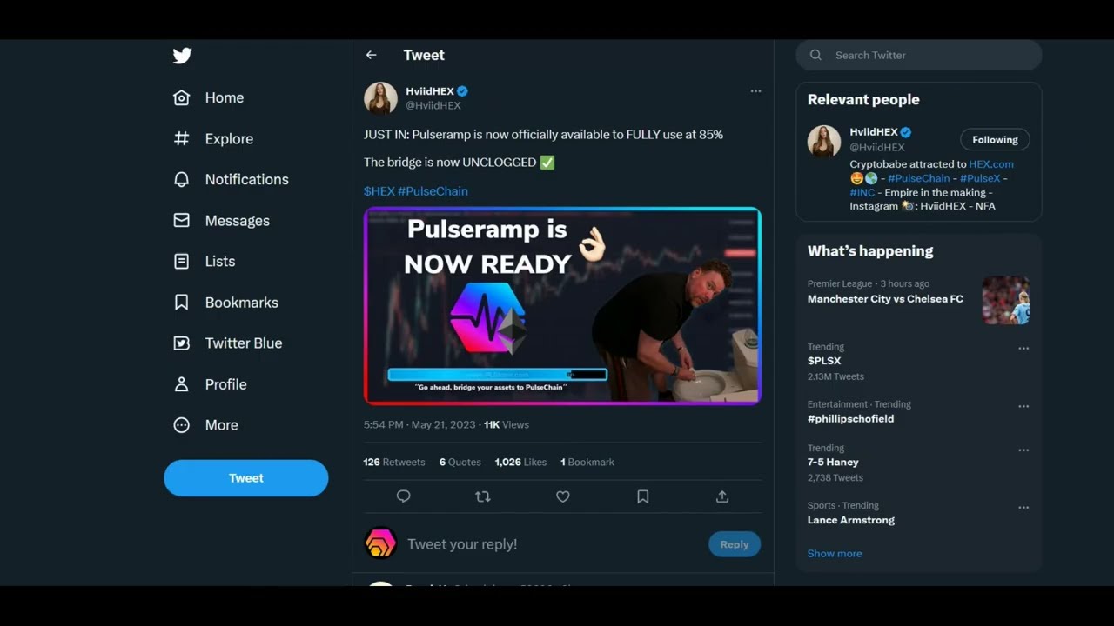Click the Twitter bird logo
This screenshot has width=1114, height=626.
(182, 57)
